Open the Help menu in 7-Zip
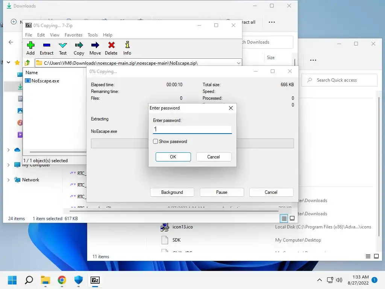Image resolution: width=385 pixels, height=289 pixels. tap(108, 35)
